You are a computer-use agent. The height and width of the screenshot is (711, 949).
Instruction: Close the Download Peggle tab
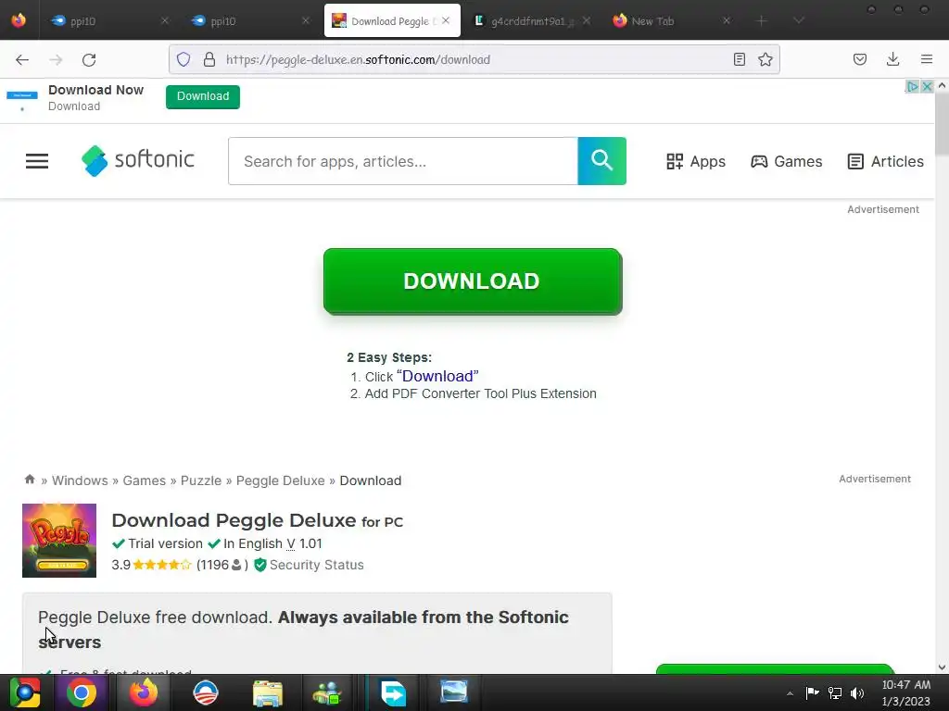click(x=446, y=20)
